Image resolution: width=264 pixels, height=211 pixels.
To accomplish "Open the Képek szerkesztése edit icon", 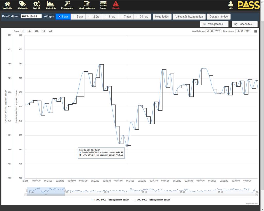I will coord(87,5).
